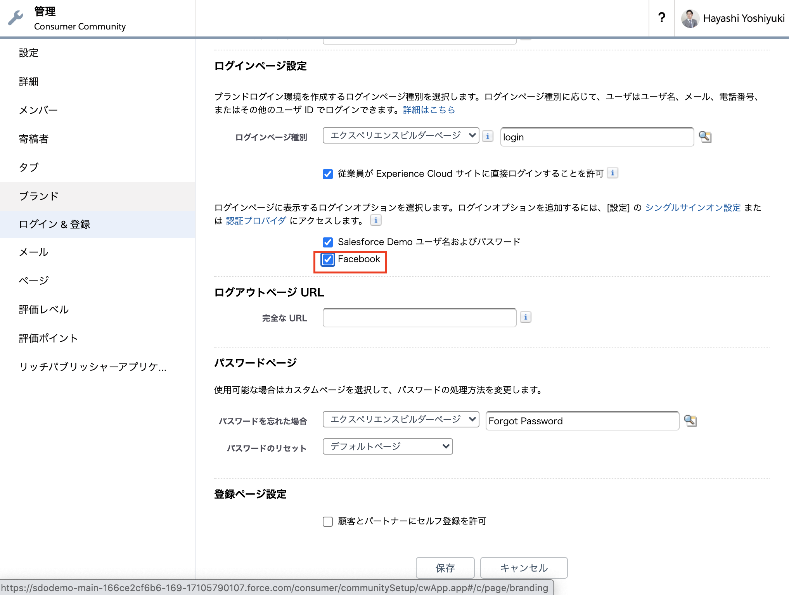The image size is (789, 595).
Task: Click info icon for employee direct login option
Action: tap(613, 173)
